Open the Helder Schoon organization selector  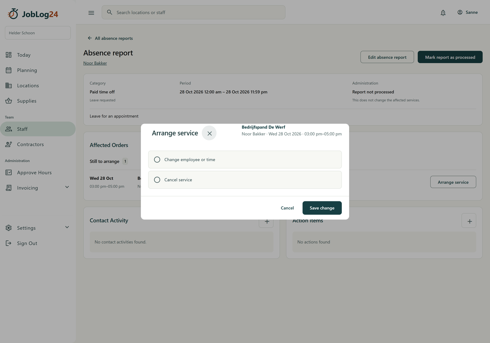(x=38, y=33)
